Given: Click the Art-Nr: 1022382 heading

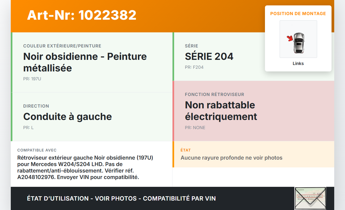Looking at the screenshot, I should click(82, 15).
